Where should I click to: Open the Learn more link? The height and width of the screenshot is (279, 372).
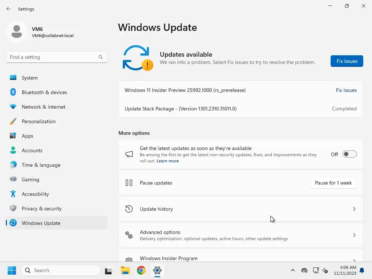(167, 161)
